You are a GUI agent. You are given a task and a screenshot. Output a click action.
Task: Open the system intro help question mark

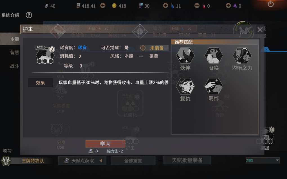[29, 15]
